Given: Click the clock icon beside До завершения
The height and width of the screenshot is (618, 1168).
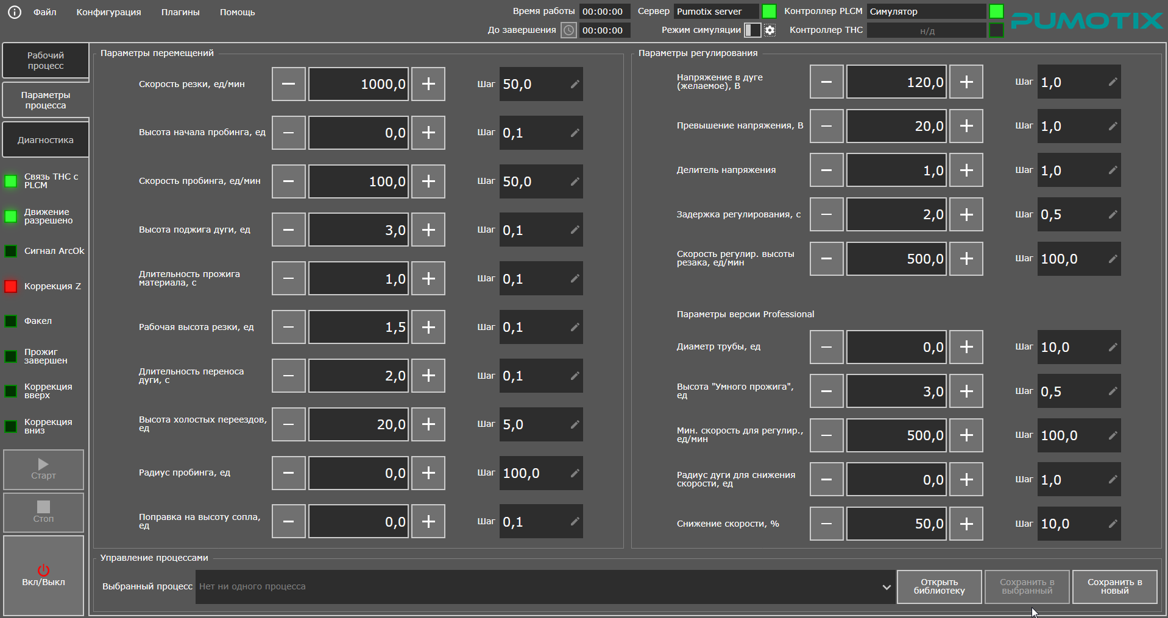Looking at the screenshot, I should (x=568, y=30).
